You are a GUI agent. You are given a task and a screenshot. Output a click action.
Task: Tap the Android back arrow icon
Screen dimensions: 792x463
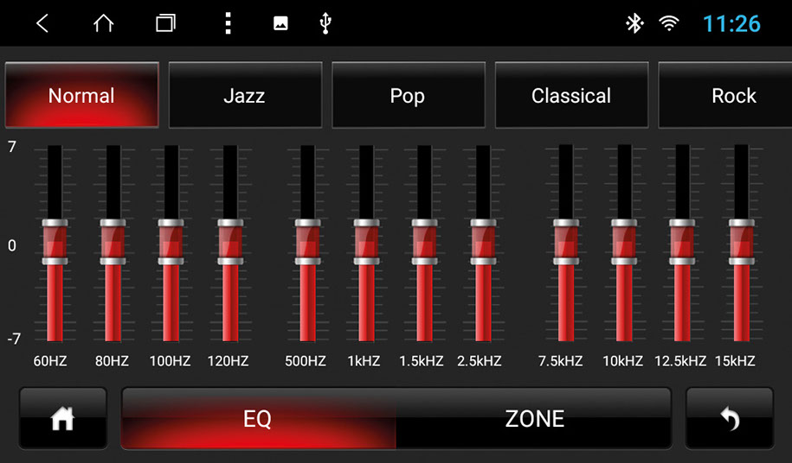coord(42,23)
